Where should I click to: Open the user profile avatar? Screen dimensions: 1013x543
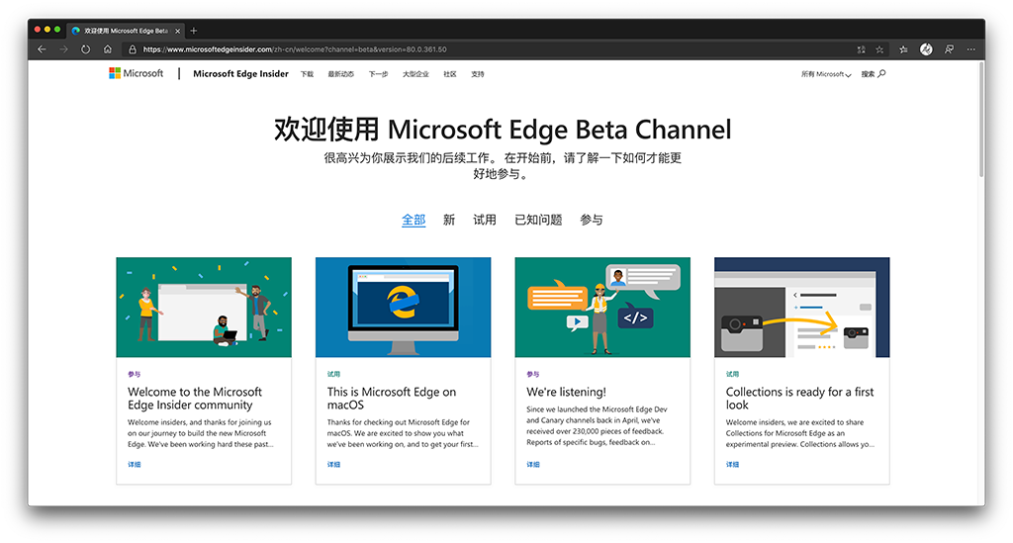coord(926,49)
